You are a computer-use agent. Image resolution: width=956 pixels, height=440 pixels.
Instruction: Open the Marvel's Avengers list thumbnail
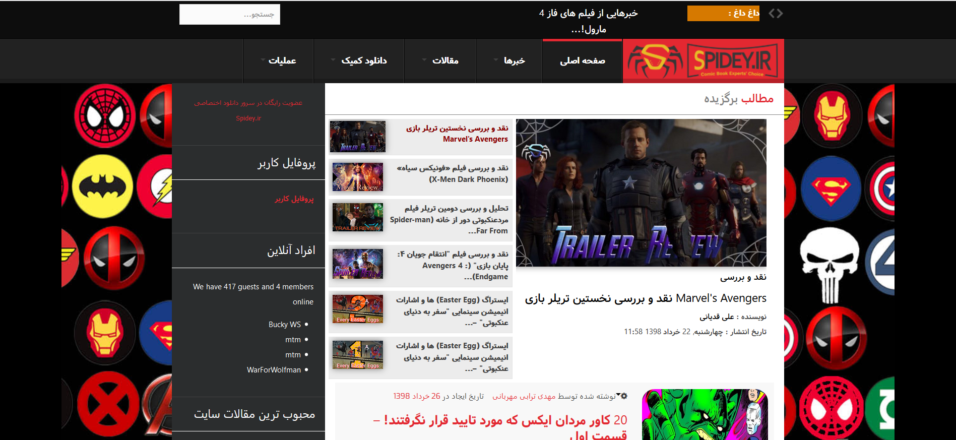[358, 137]
